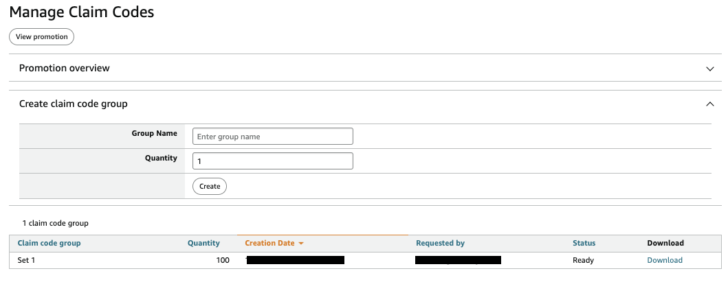Click the orange sort arrow beside Creation Date
Viewport: 728px width, 282px height.
coord(301,244)
